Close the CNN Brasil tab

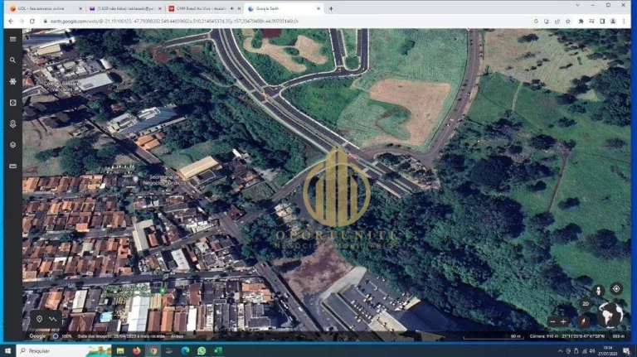239,8
